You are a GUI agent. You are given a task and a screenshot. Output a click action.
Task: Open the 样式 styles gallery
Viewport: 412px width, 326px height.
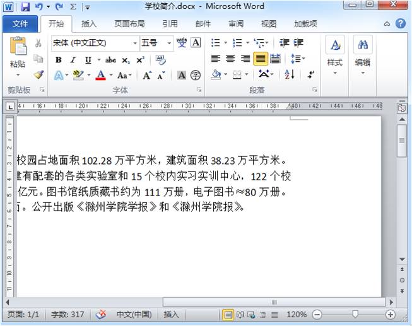335,55
